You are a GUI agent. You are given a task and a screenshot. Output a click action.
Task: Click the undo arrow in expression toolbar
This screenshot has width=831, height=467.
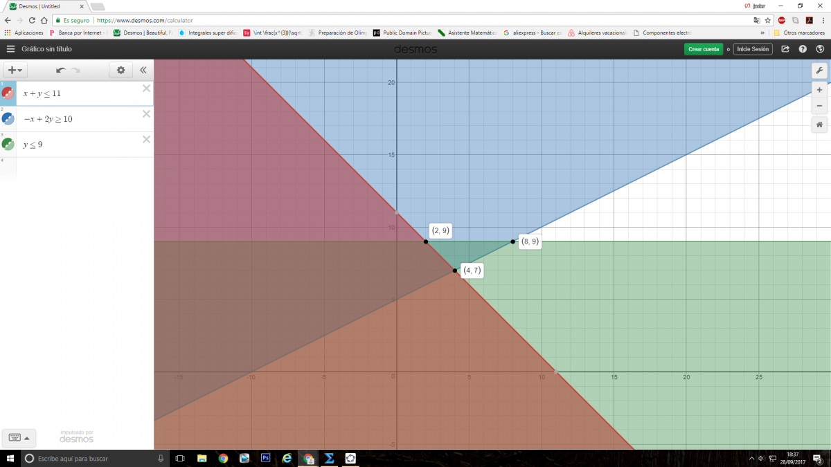tap(60, 70)
